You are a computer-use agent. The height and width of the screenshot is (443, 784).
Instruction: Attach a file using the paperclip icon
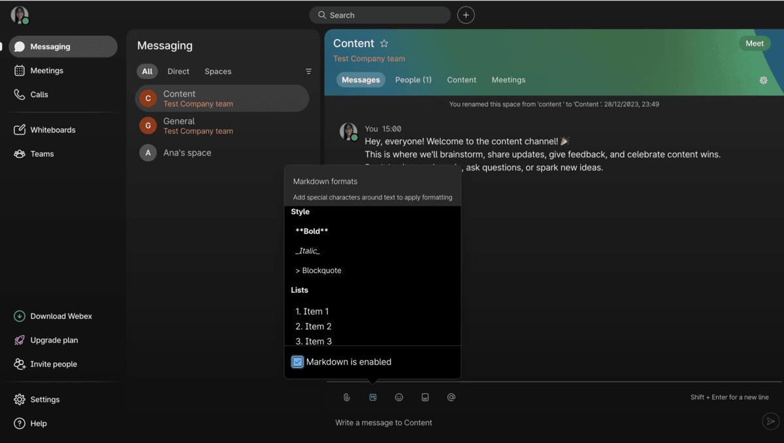346,397
